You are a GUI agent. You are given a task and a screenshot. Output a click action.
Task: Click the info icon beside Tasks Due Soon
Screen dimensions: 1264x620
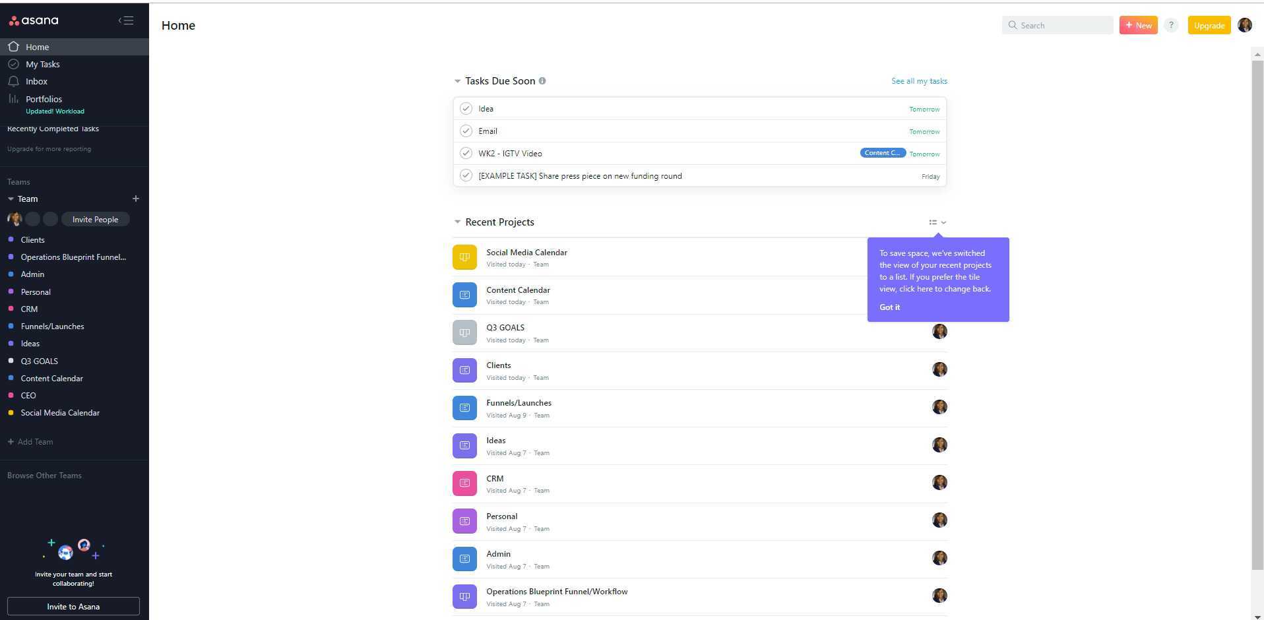(542, 81)
